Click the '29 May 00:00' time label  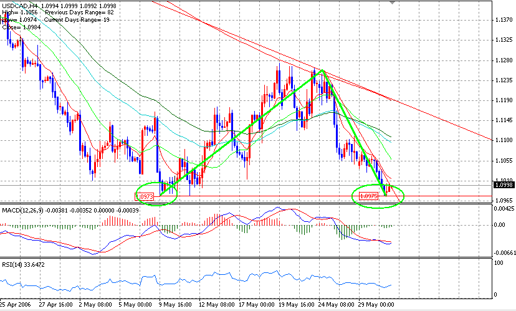(376, 304)
